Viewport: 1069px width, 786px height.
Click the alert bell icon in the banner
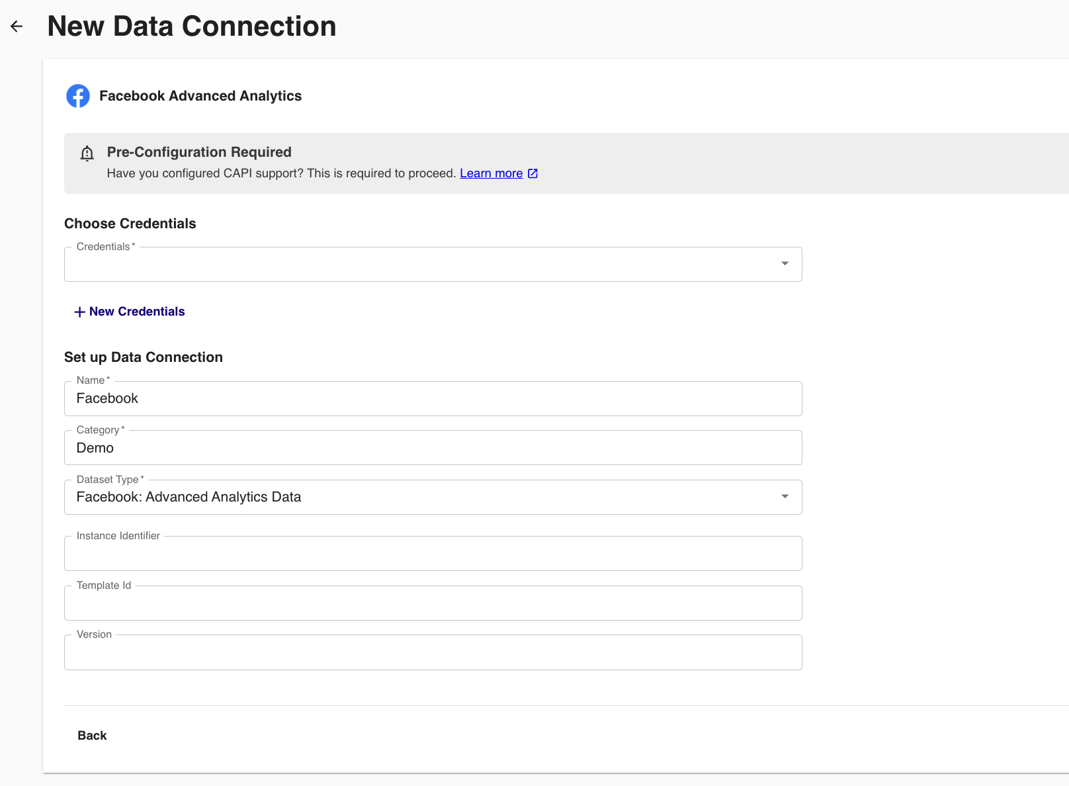pyautogui.click(x=87, y=153)
